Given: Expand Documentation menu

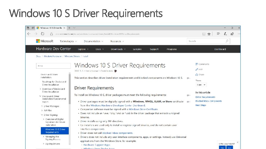Looking at the screenshot, I should 93,41.
